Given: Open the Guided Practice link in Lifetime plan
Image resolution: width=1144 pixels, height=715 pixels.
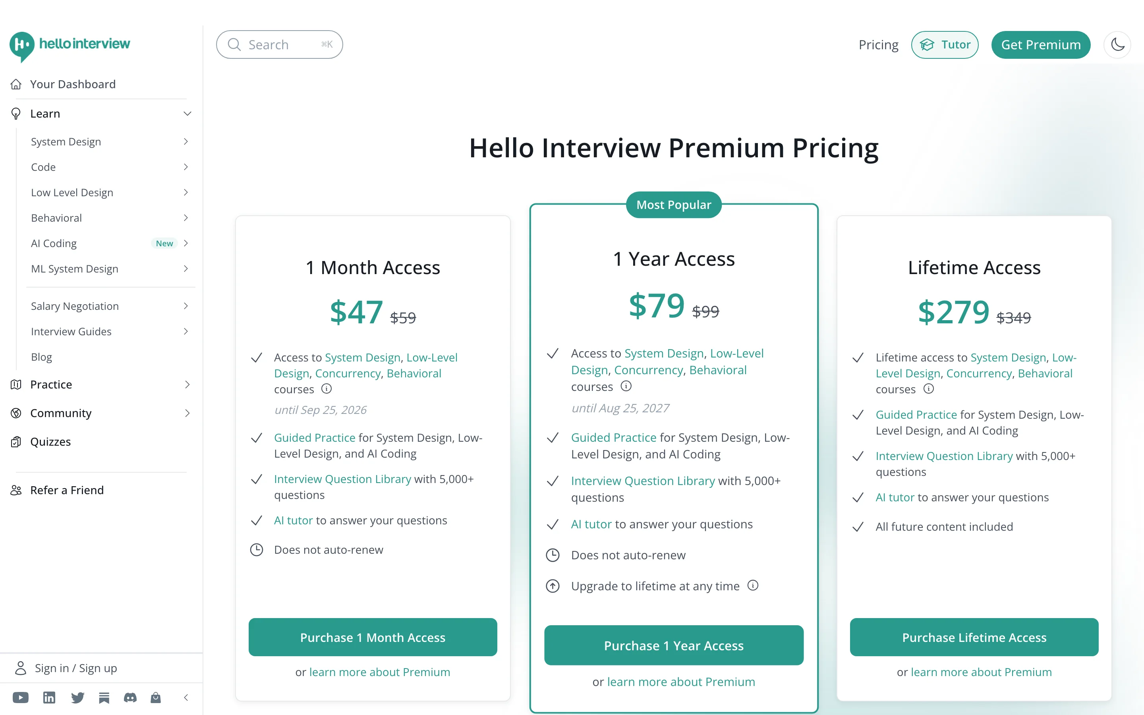Looking at the screenshot, I should click(x=916, y=415).
